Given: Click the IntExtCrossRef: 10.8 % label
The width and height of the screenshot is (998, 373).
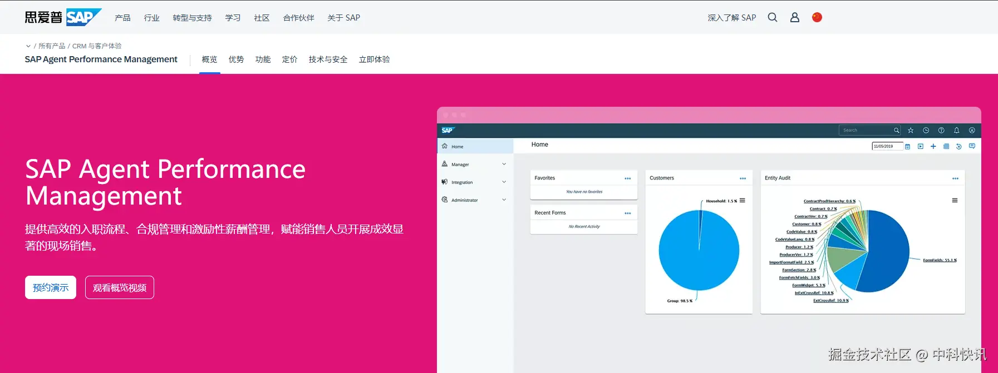Looking at the screenshot, I should click(814, 293).
